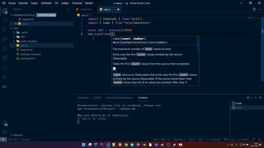Screen dimensions: 264x148
Task: Open the new terminal profile dropdown arrow
Action: coord(251,98)
